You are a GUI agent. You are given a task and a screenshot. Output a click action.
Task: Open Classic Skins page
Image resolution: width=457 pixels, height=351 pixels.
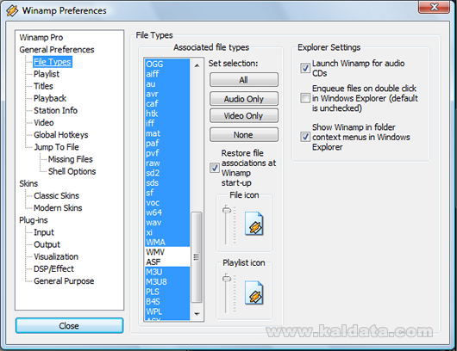coord(56,196)
